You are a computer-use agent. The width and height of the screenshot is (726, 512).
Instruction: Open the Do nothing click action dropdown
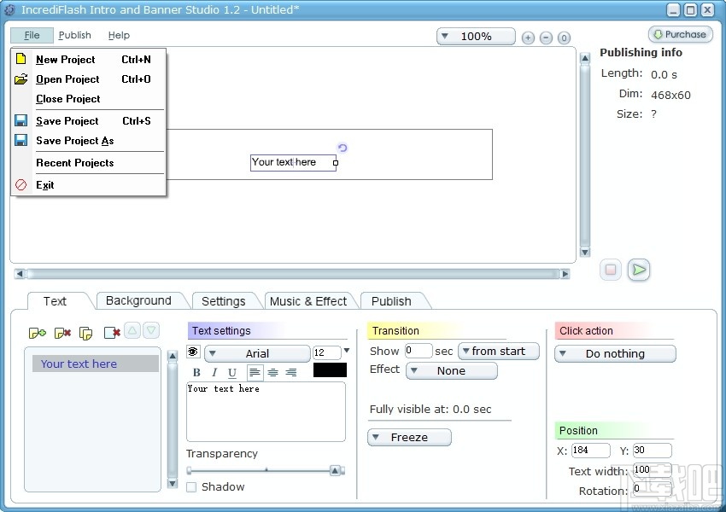615,354
